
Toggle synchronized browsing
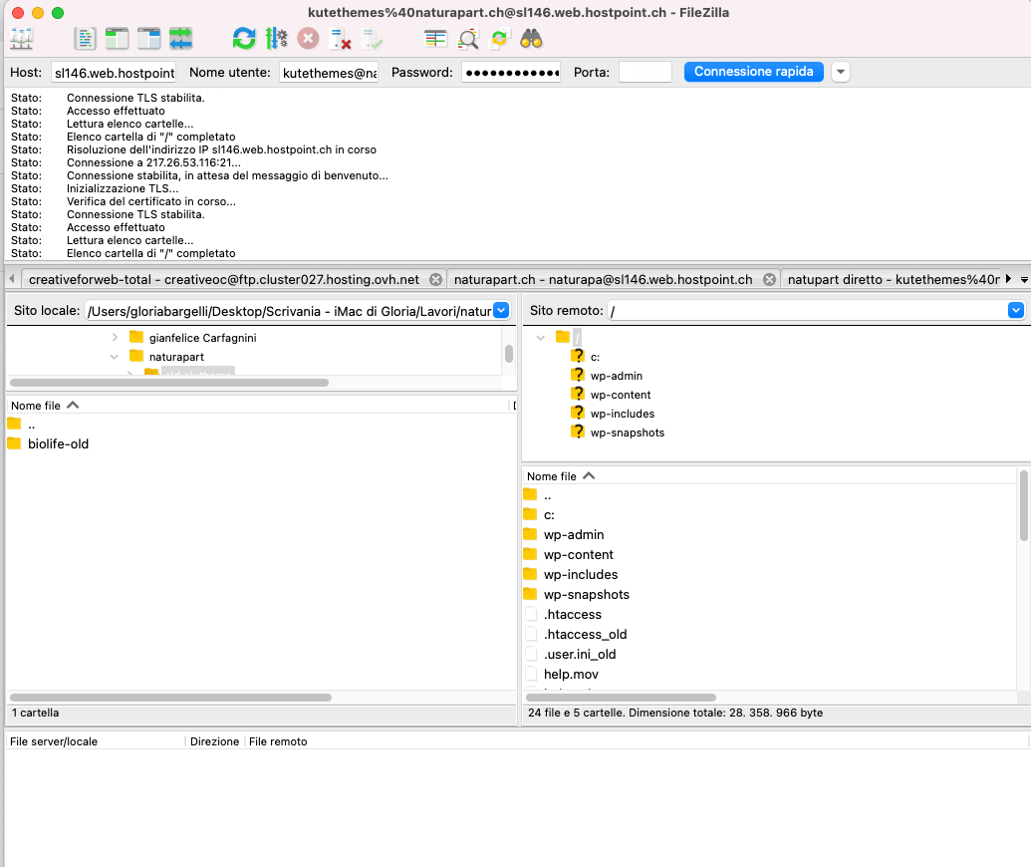coord(500,39)
